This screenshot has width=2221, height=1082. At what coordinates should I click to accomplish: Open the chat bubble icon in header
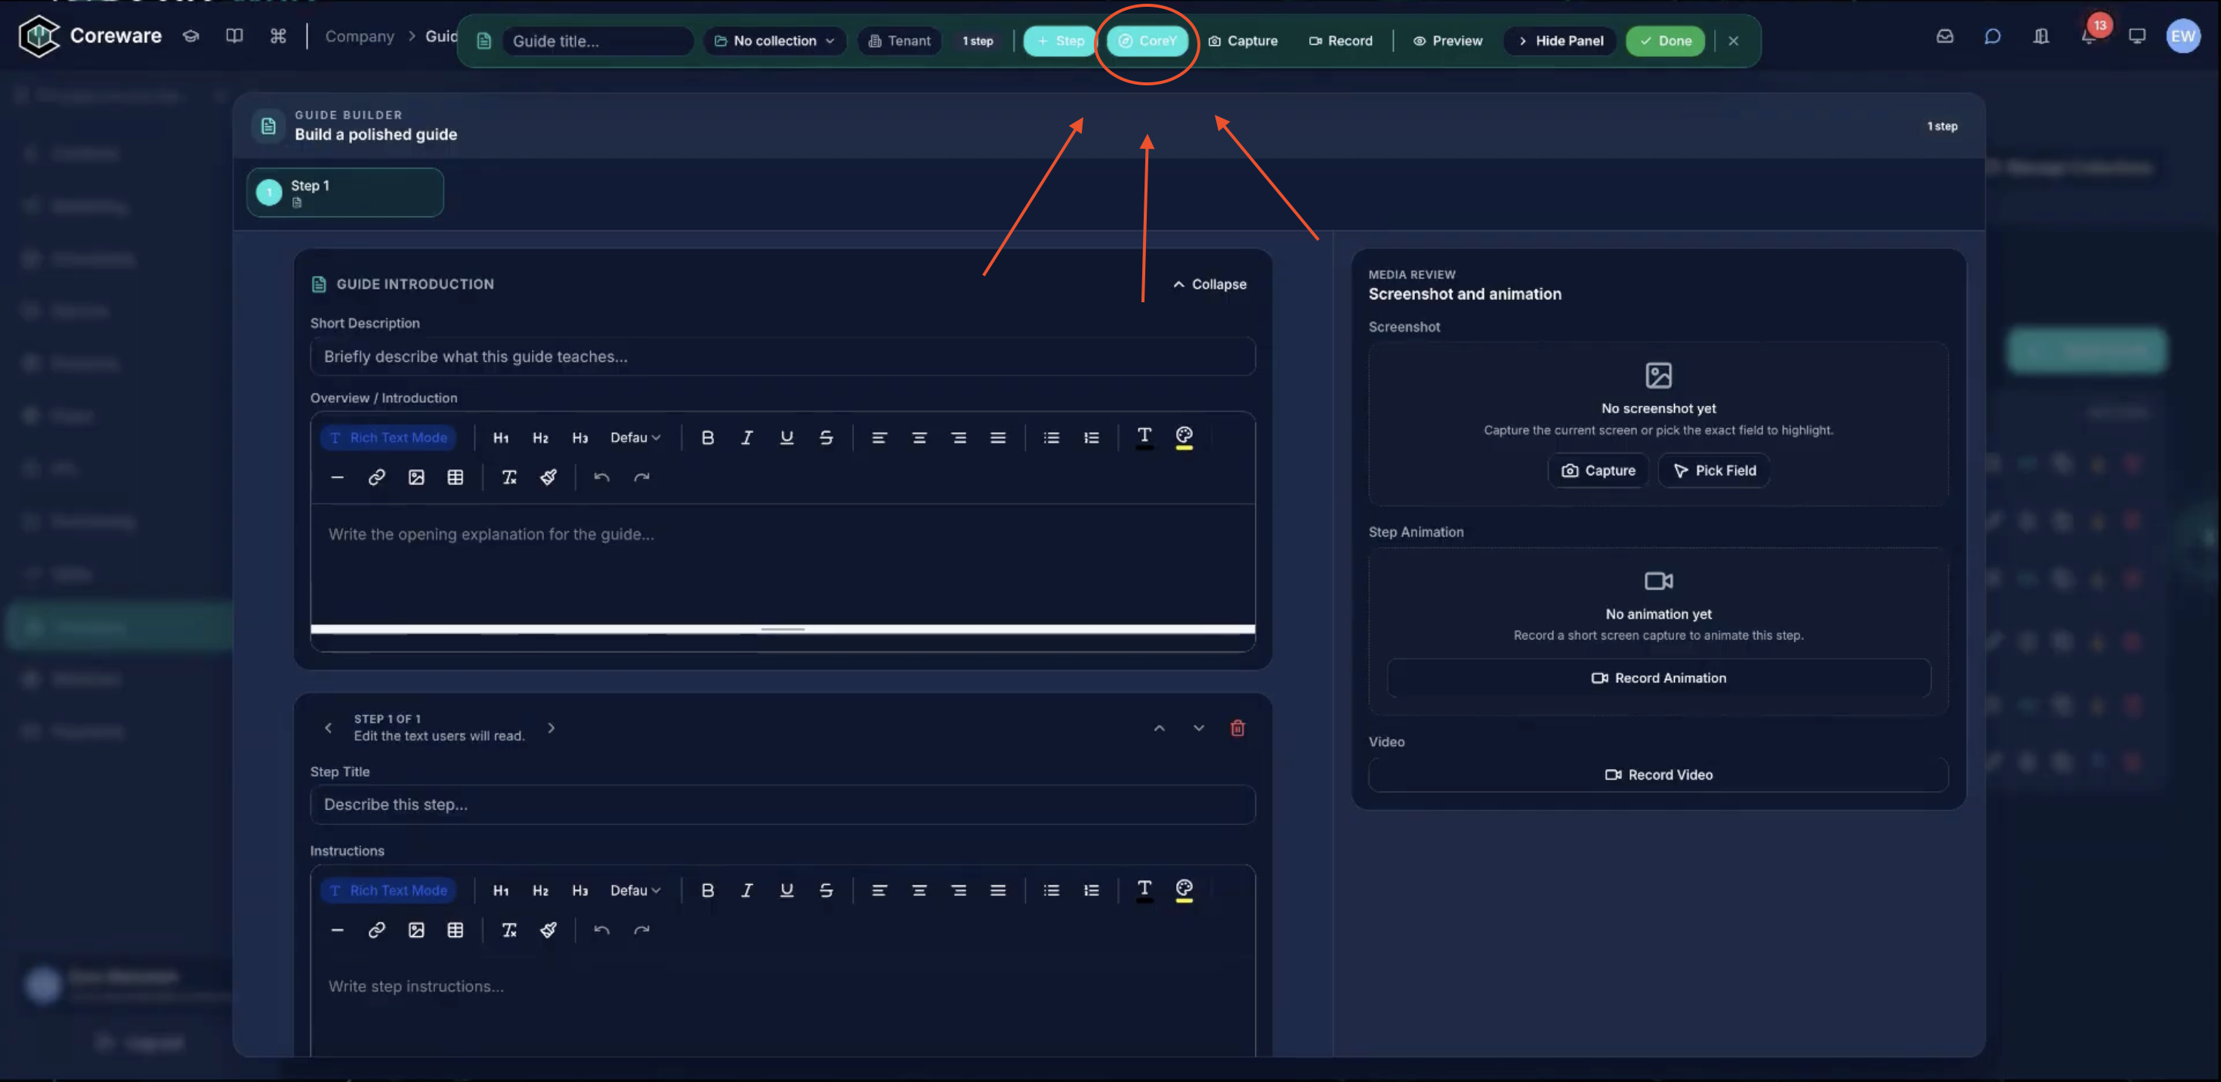tap(1993, 36)
